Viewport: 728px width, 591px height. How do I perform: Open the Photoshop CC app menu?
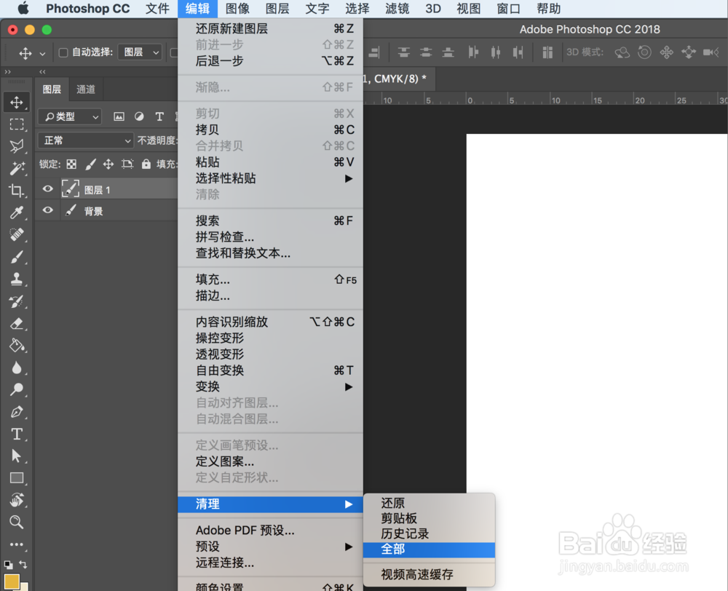pyautogui.click(x=88, y=8)
